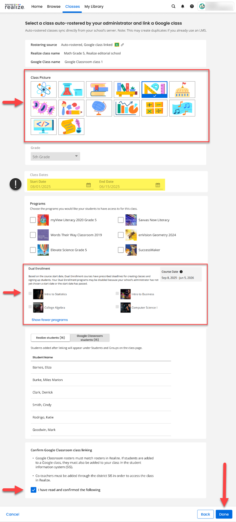236x522 pixels.
Task: Click the chain link icon beside rostering source
Action: (122, 45)
